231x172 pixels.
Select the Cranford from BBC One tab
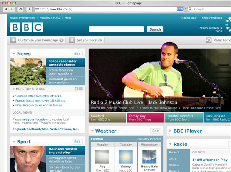[107, 118]
